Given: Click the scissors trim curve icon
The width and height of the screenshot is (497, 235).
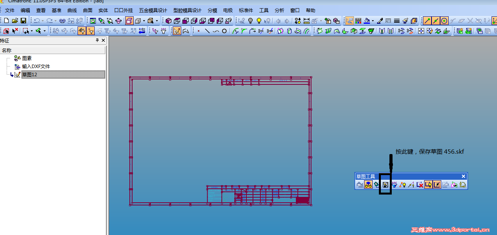Looking at the screenshot, I should 270,31.
